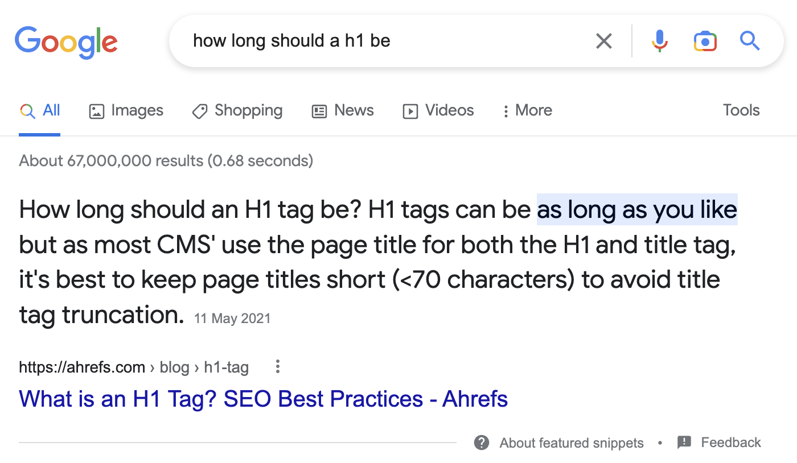This screenshot has width=797, height=463.
Task: Click About featured snippets text
Action: [570, 443]
